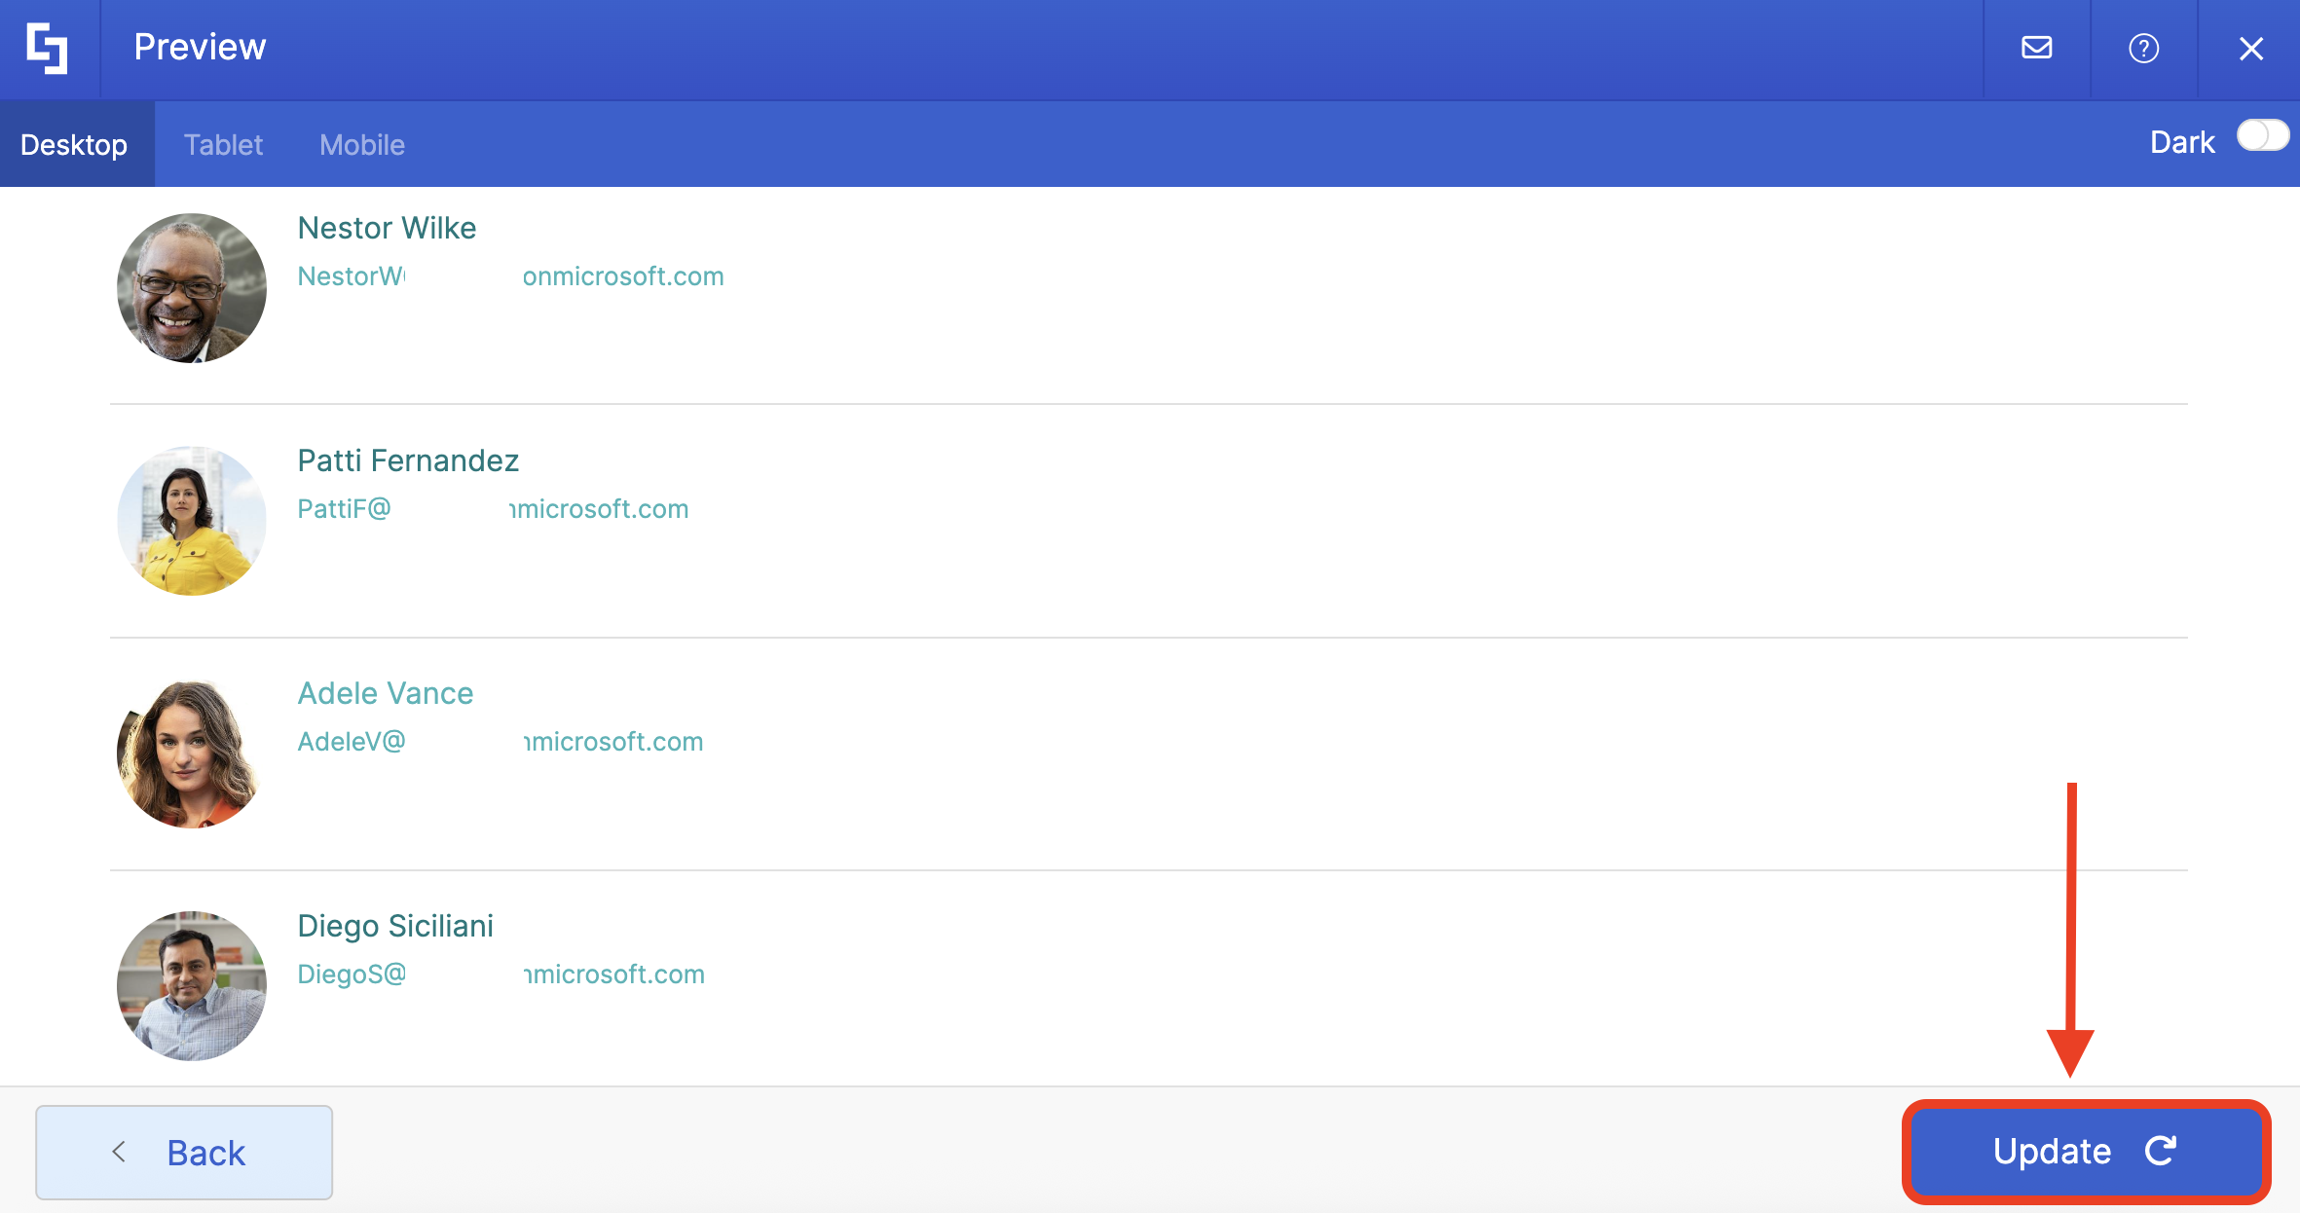Click the Update button
The image size is (2300, 1213).
[2086, 1152]
